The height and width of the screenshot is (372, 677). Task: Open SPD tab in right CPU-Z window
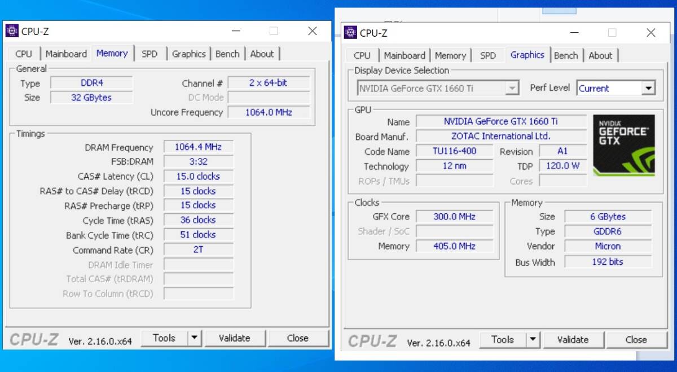(x=488, y=56)
